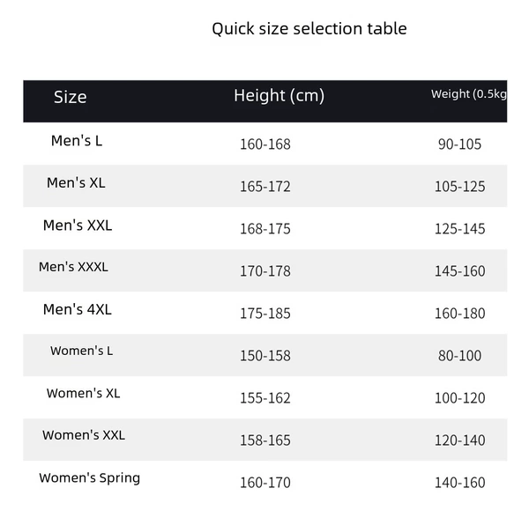The image size is (529, 525).
Task: Select the Women's L size label
Action: pos(81,351)
